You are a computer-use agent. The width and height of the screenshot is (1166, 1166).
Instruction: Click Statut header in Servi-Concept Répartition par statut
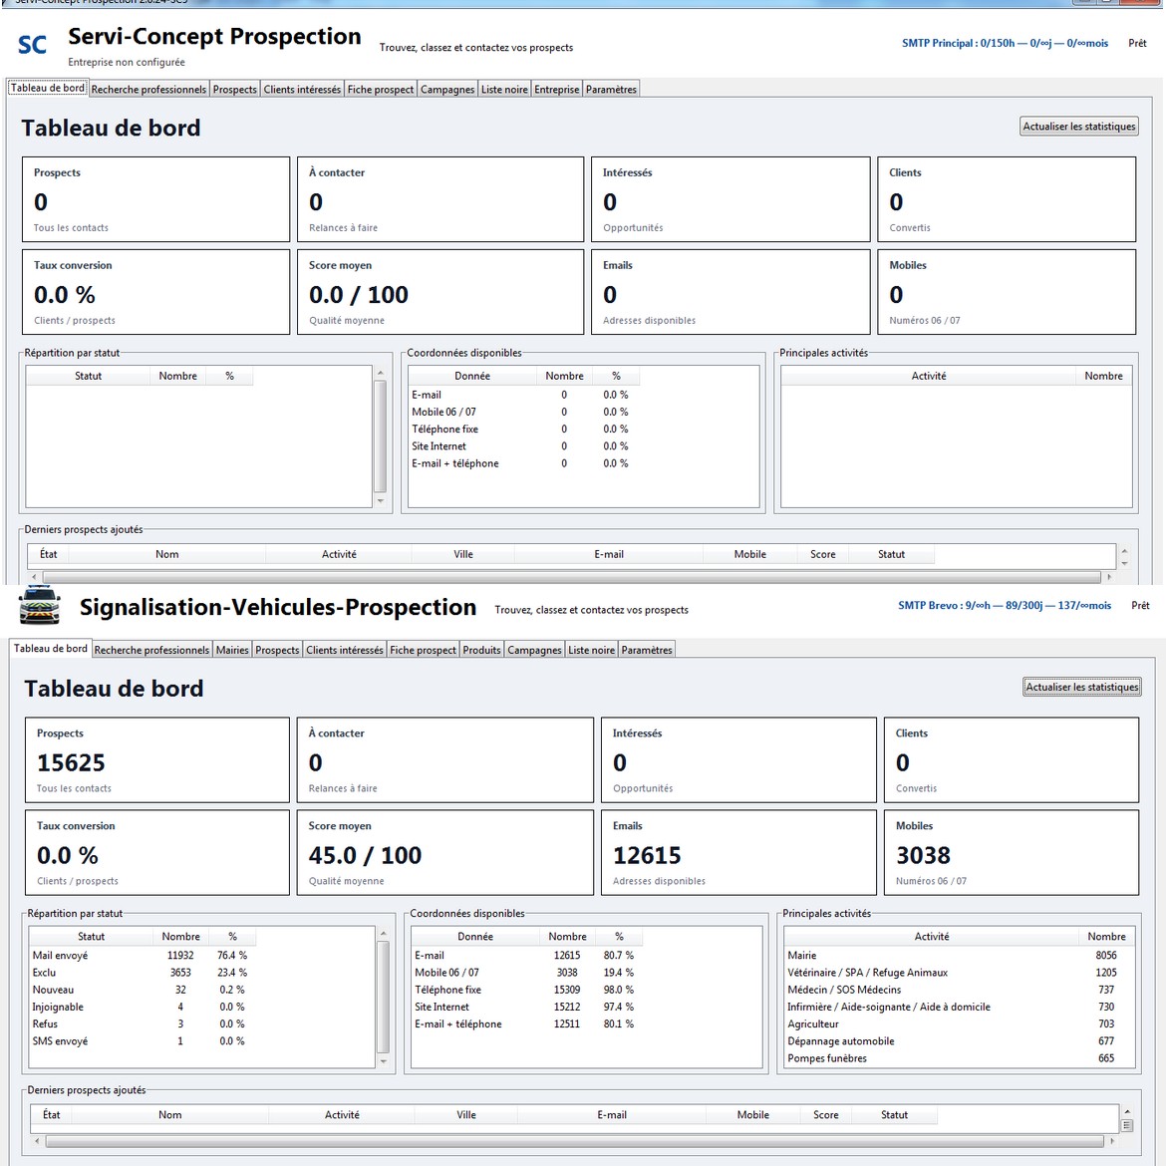pyautogui.click(x=88, y=376)
